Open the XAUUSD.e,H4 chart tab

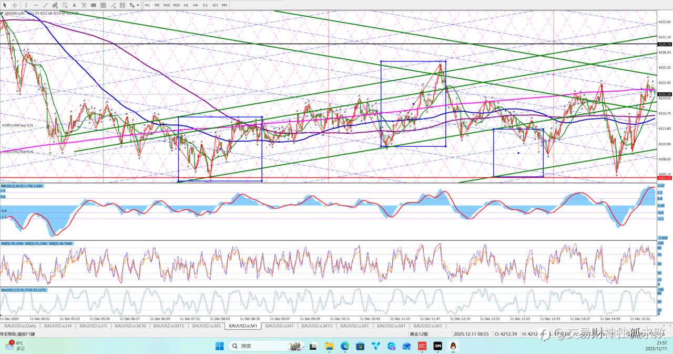[x=58, y=326]
